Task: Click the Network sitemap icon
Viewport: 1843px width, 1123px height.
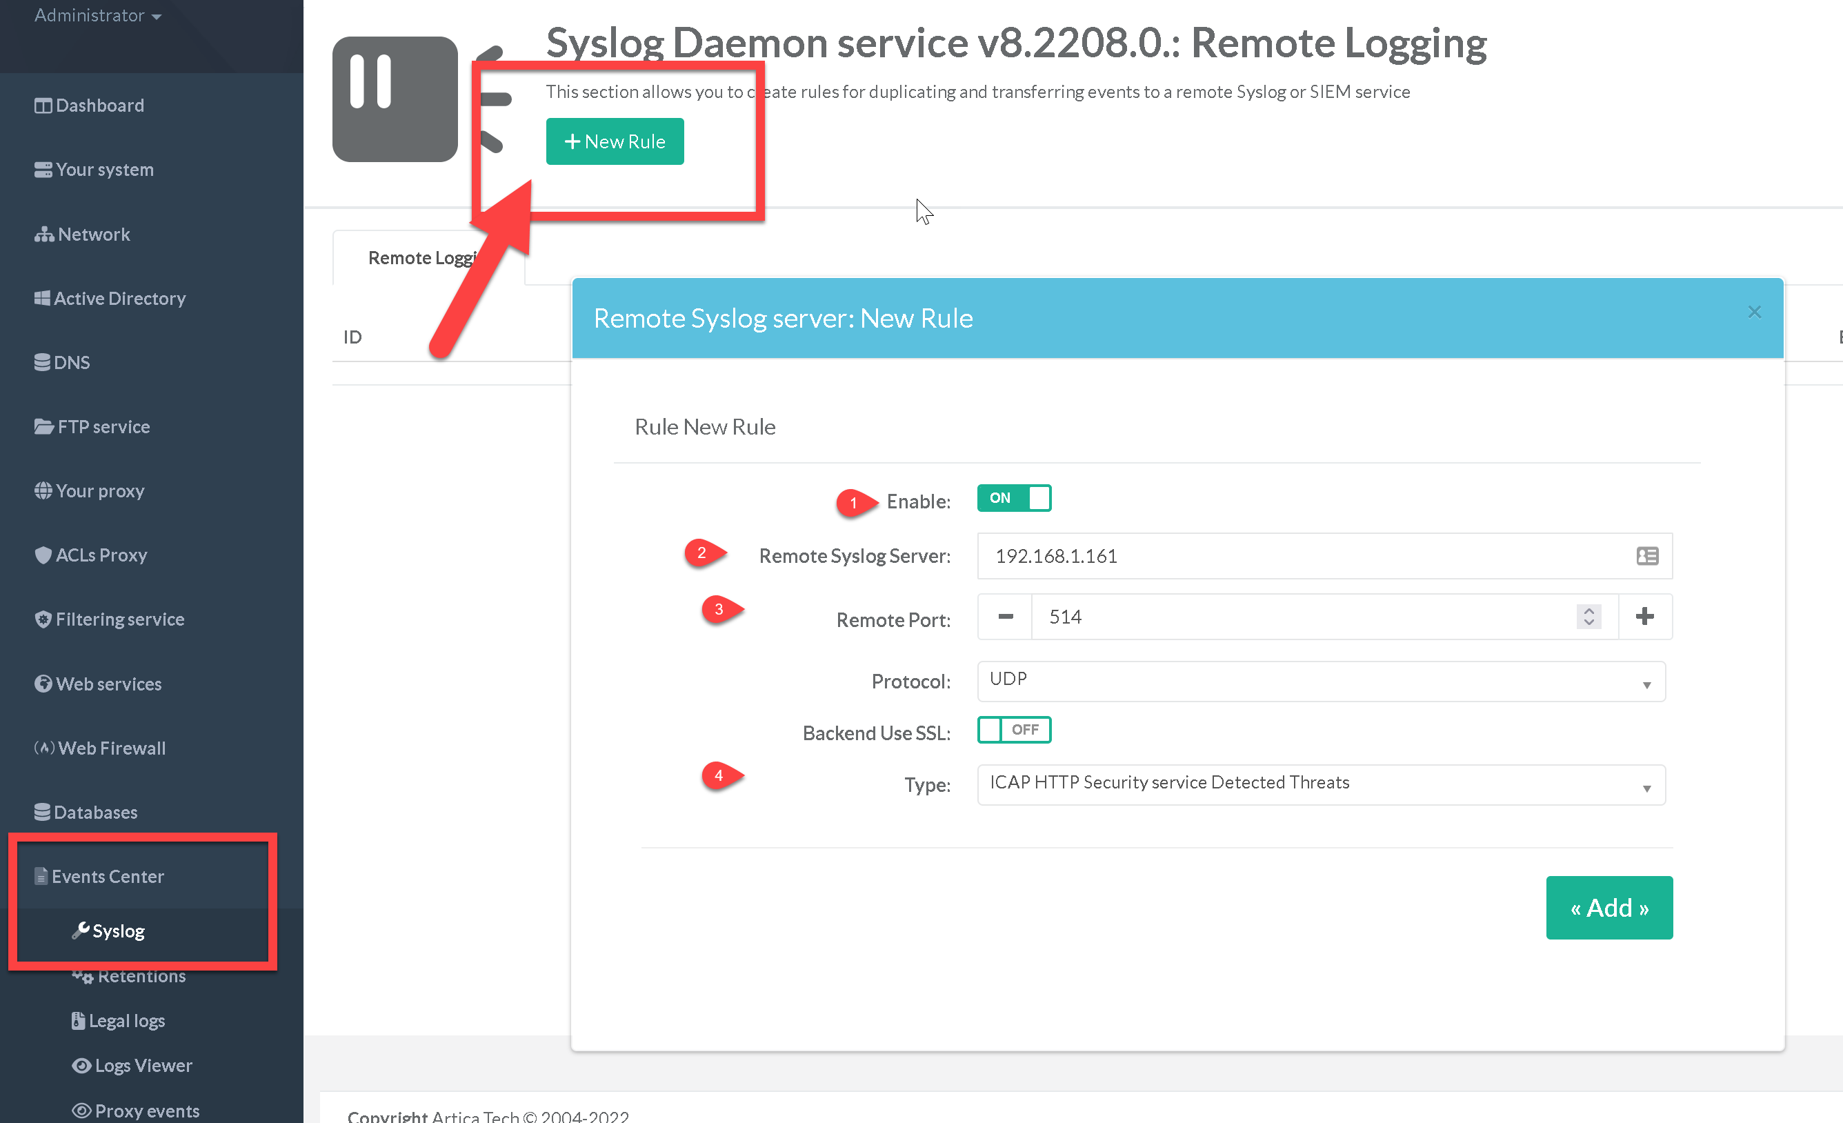Action: 43,235
